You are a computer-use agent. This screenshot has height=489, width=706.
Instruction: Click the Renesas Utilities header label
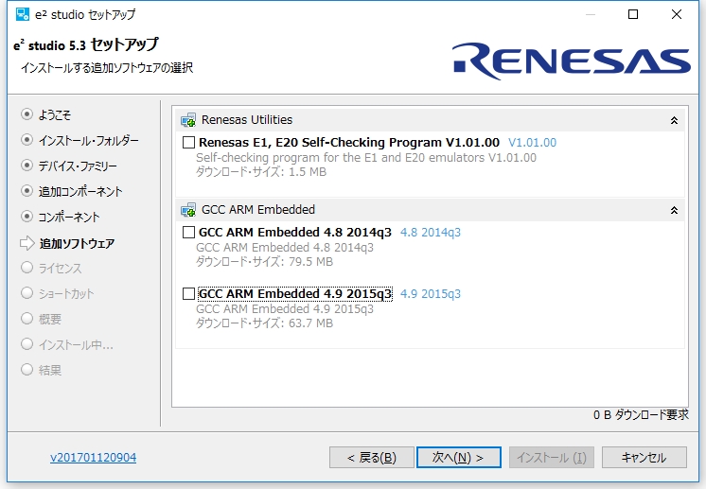pyautogui.click(x=247, y=120)
